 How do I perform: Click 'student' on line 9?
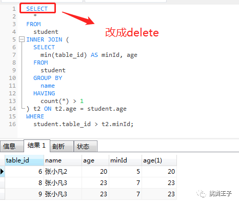(x=53, y=70)
